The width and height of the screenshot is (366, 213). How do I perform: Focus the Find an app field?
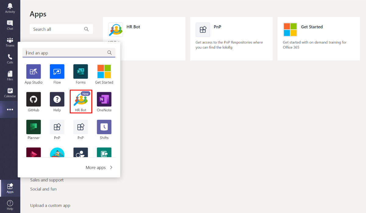click(x=69, y=53)
